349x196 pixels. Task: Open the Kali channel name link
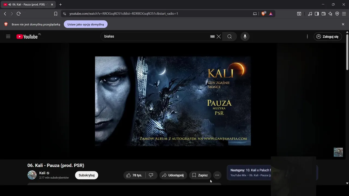(42, 173)
